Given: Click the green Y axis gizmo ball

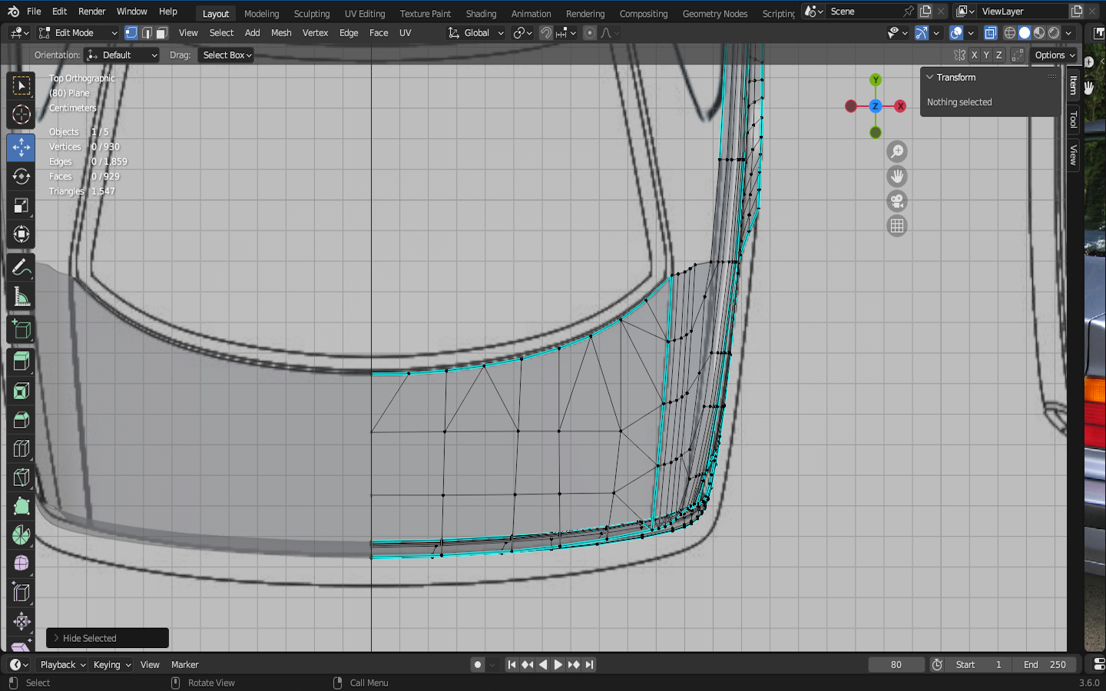Looking at the screenshot, I should [876, 80].
